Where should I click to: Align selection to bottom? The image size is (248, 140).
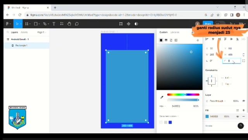coord(238,39)
